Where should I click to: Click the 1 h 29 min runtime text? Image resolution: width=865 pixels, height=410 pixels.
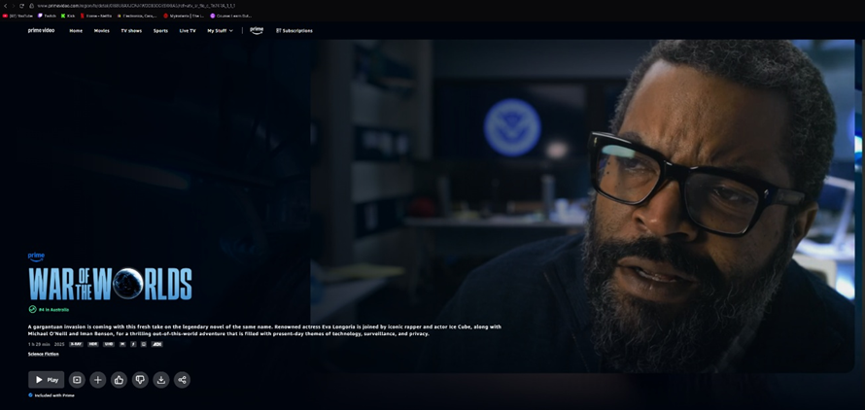coord(39,344)
